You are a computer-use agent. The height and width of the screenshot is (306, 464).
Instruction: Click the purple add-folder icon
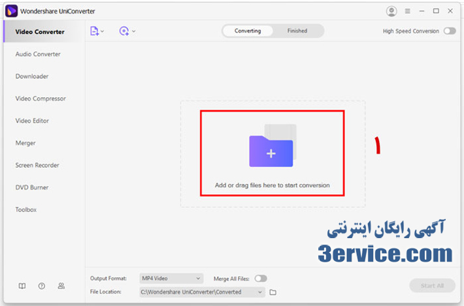pyautogui.click(x=271, y=151)
